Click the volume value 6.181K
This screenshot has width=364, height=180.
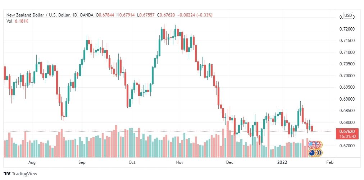tap(21, 21)
